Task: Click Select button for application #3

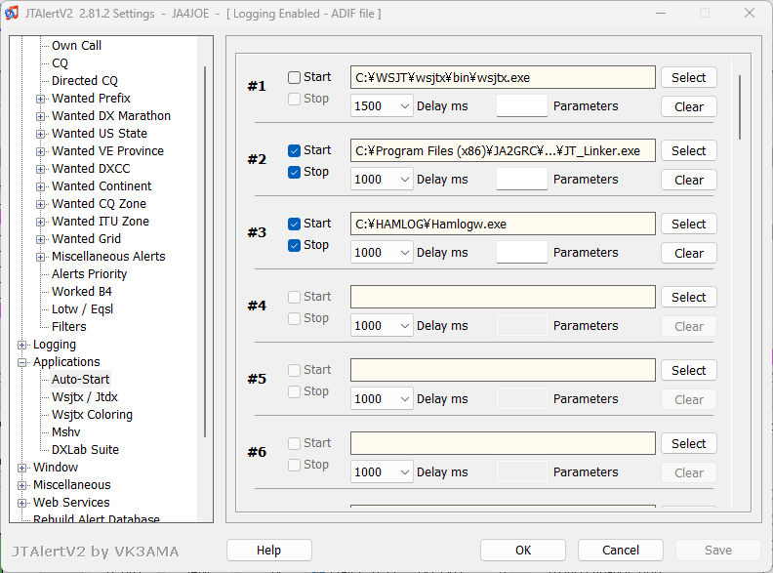Action: [x=688, y=224]
